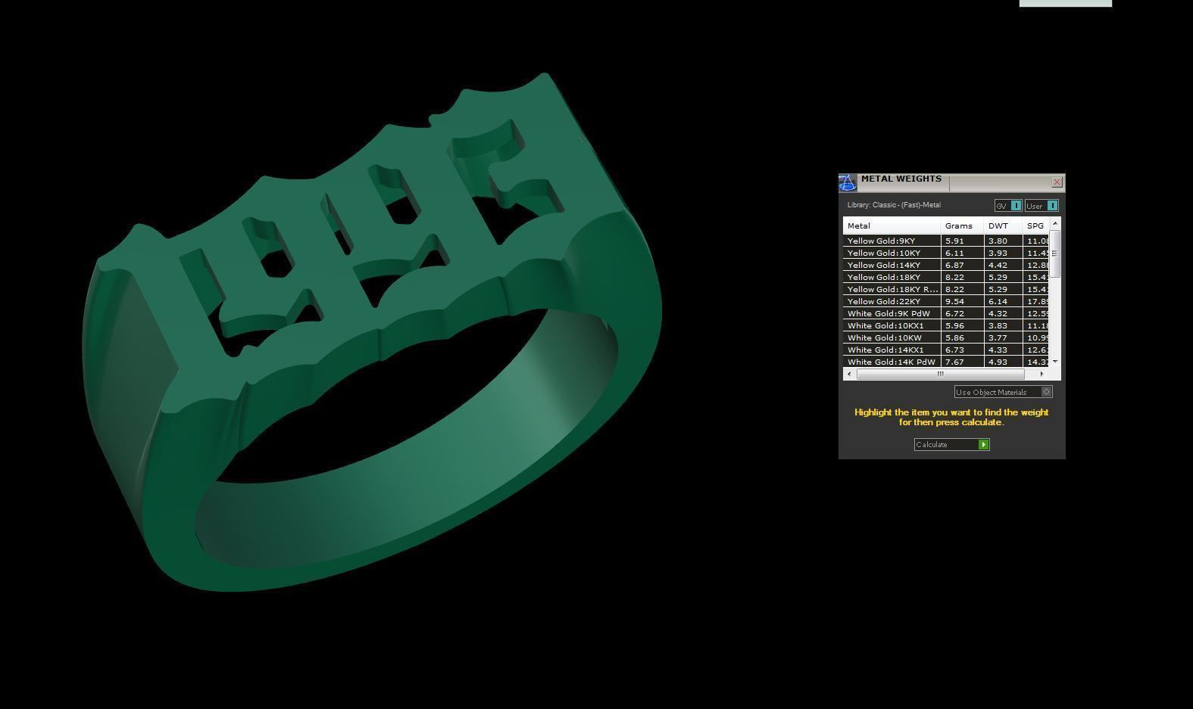Image resolution: width=1193 pixels, height=709 pixels.
Task: Click the Library: Classic - (Fast)-Metal label
Action: click(x=894, y=205)
